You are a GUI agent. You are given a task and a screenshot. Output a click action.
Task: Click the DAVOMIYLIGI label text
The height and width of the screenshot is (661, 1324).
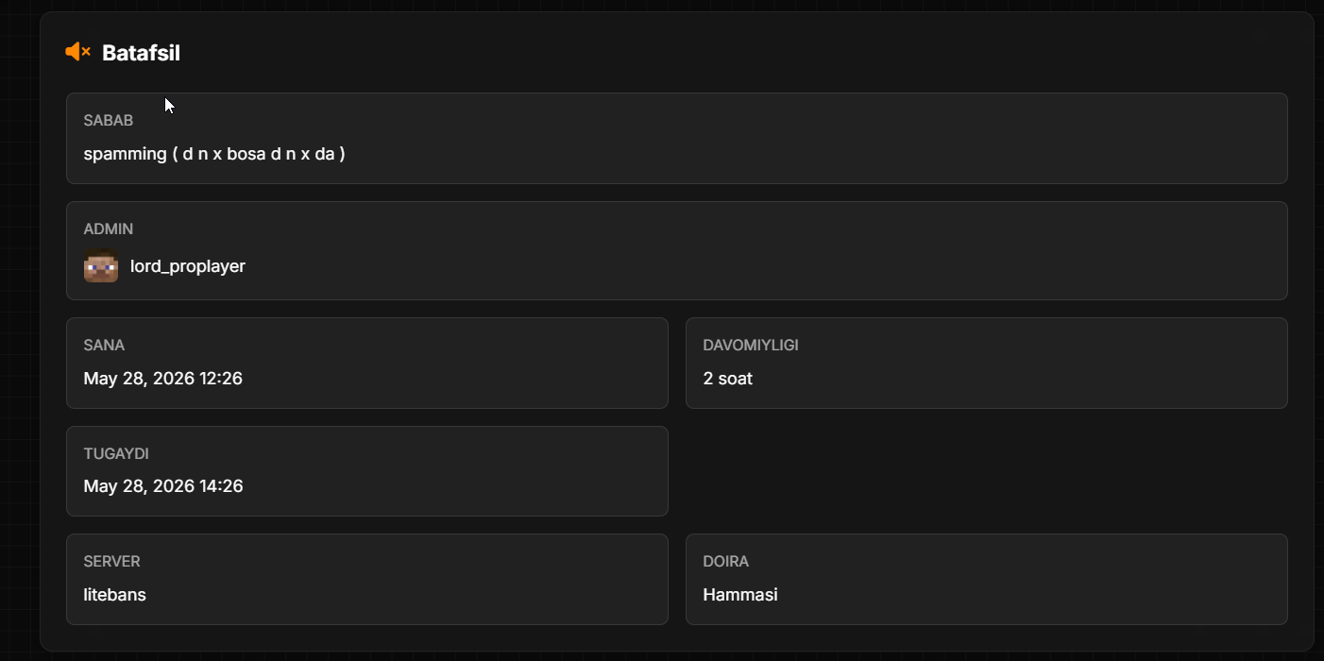pyautogui.click(x=751, y=346)
